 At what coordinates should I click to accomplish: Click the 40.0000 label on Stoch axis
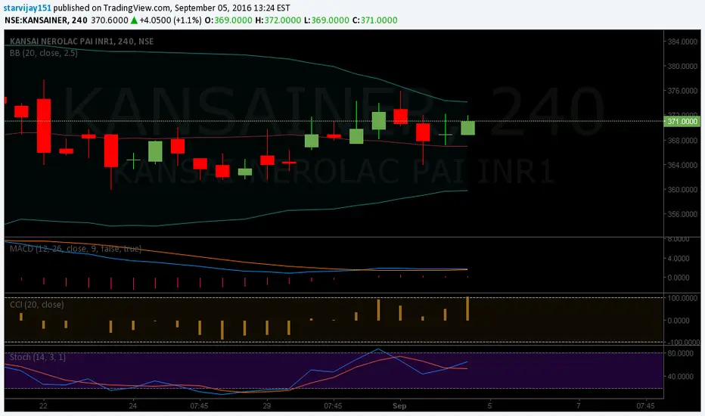click(x=680, y=377)
